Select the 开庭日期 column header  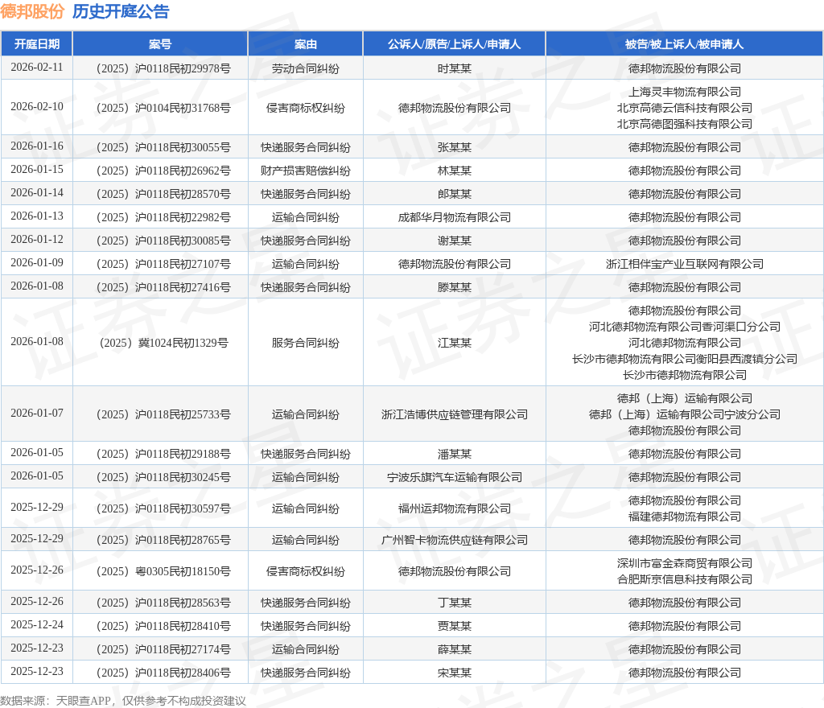[x=37, y=44]
